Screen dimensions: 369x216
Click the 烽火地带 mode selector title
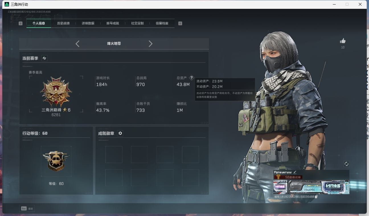click(x=114, y=44)
